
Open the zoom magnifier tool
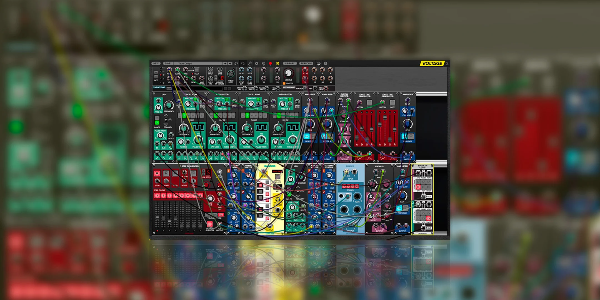[250, 63]
